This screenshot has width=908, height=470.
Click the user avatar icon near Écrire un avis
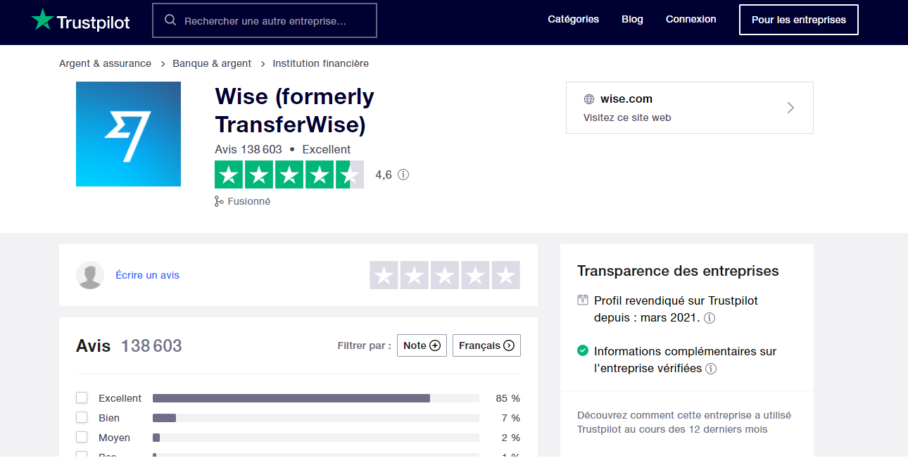[90, 275]
